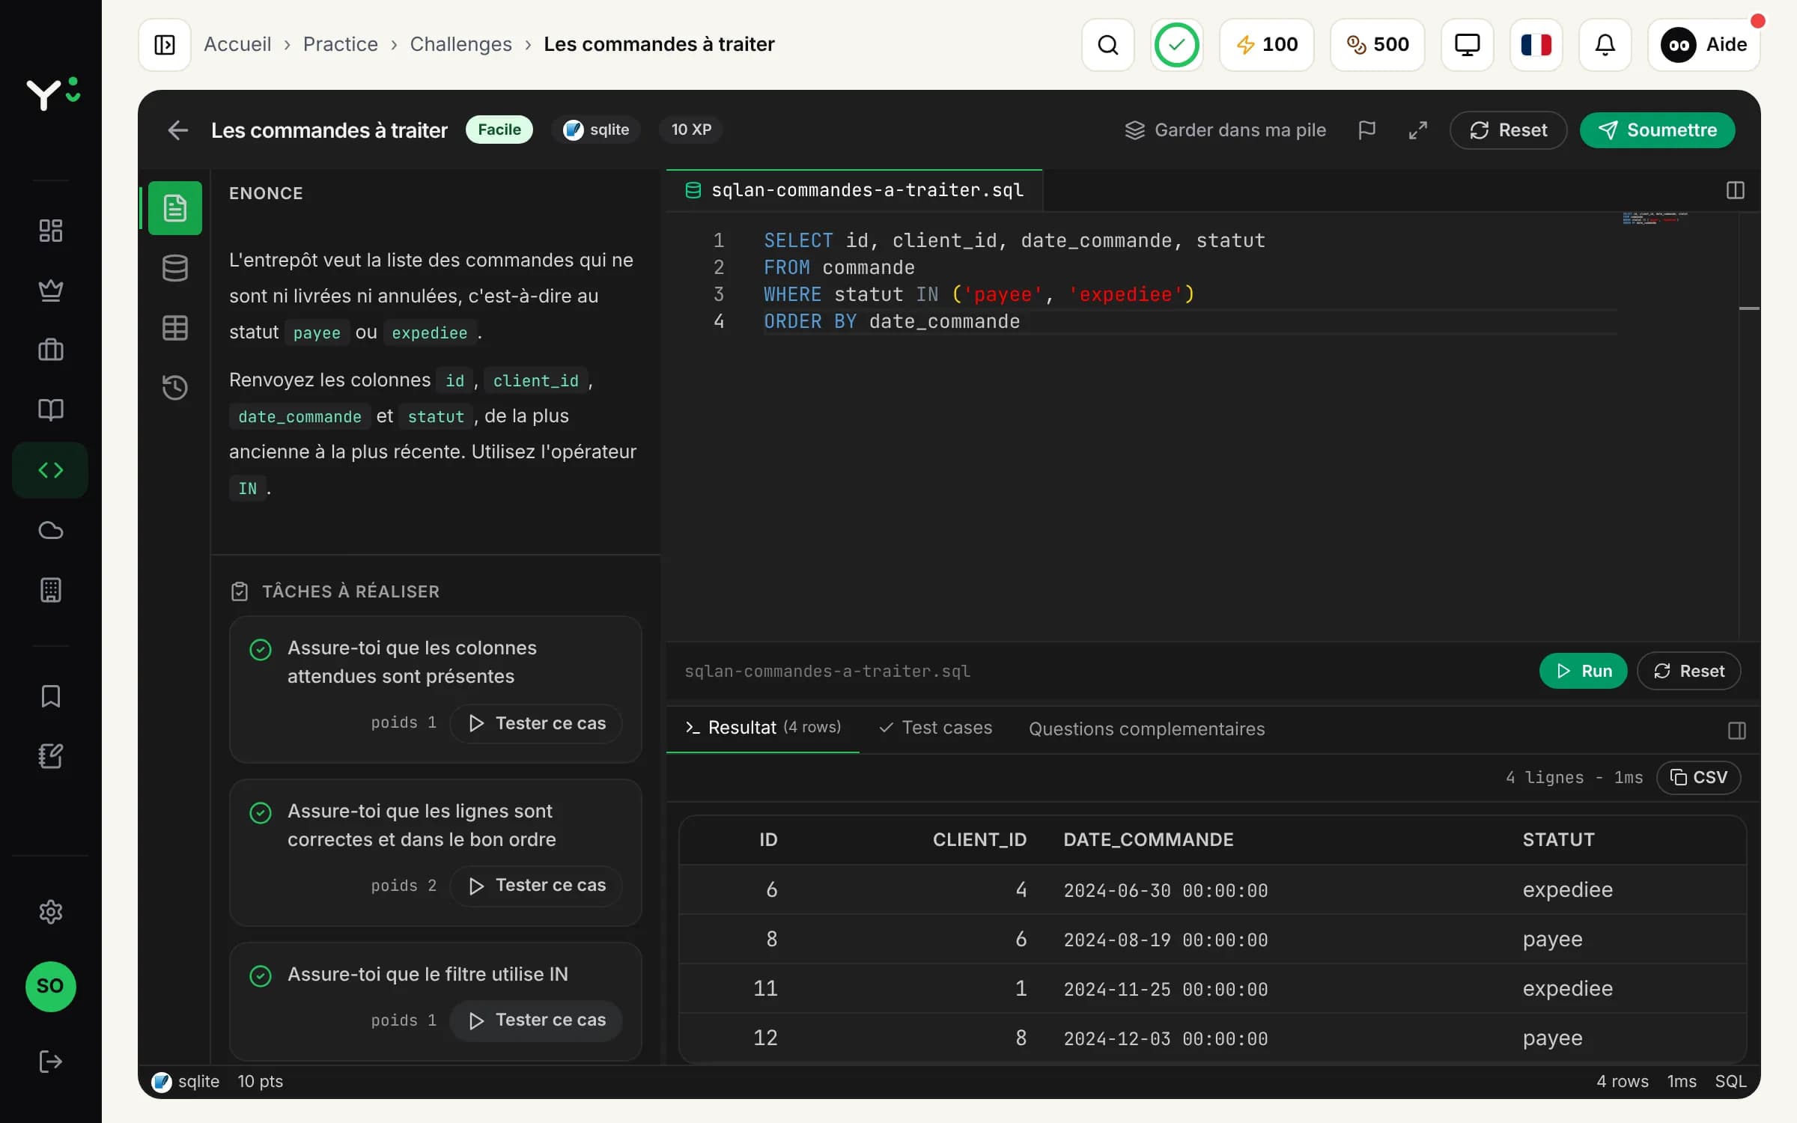Copy results as CSV
1797x1123 pixels.
(1698, 777)
